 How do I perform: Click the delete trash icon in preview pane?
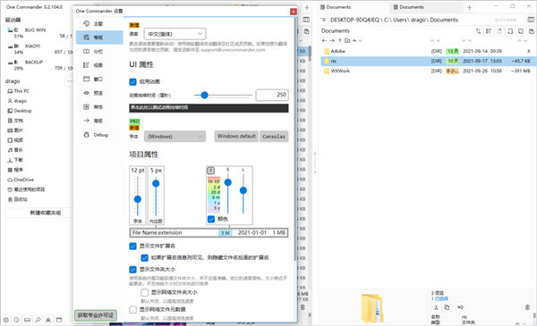[527, 307]
